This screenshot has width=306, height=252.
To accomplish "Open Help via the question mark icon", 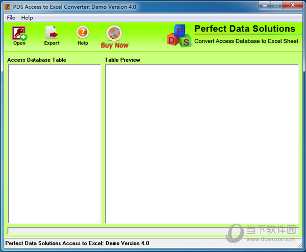I will (83, 32).
